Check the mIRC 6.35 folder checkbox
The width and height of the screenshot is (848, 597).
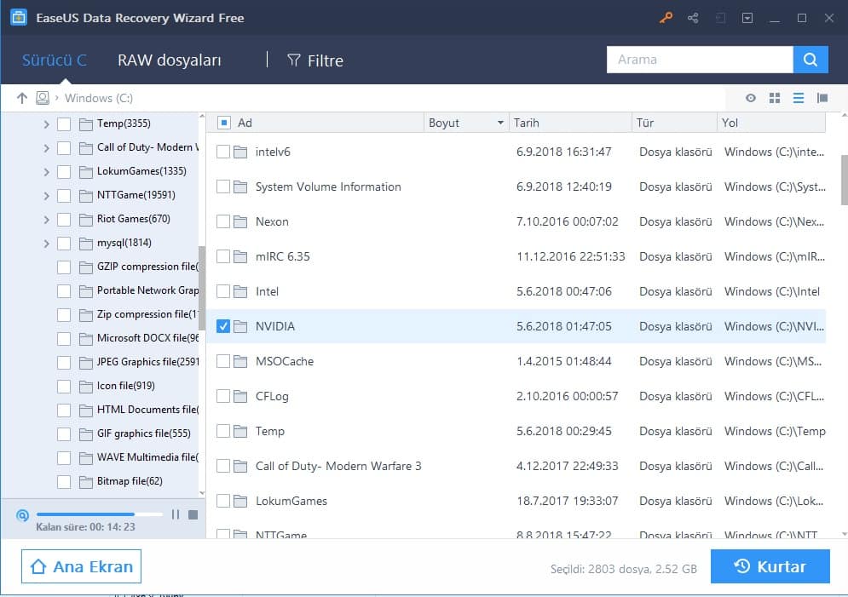[x=223, y=256]
